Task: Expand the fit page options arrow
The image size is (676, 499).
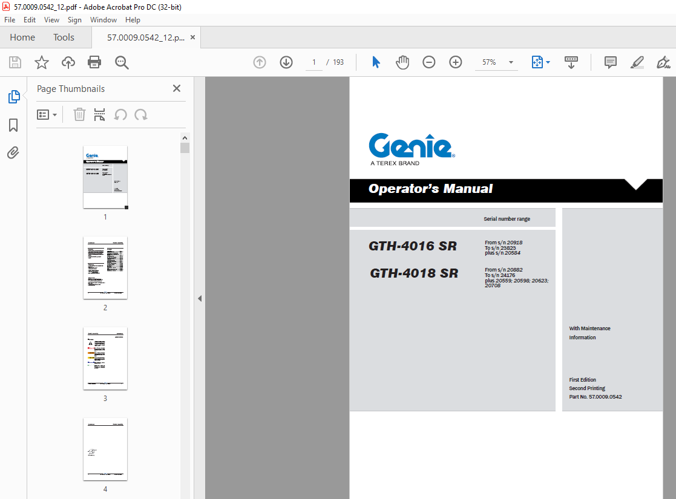Action: [x=548, y=62]
